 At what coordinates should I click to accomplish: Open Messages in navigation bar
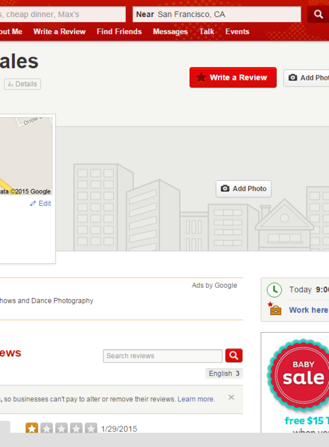(170, 31)
